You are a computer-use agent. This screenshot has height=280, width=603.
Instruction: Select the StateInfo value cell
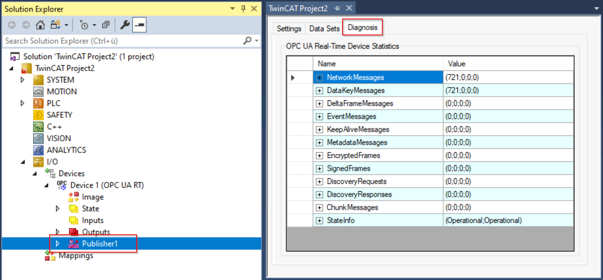click(x=508, y=220)
